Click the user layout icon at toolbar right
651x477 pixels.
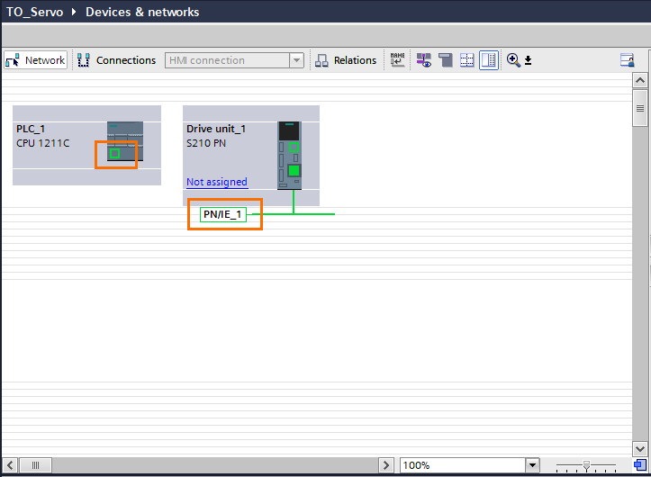tap(628, 60)
